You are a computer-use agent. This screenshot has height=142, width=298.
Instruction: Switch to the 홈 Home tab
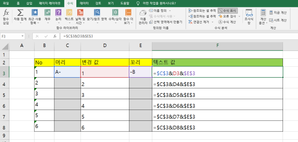(x=18, y=3)
